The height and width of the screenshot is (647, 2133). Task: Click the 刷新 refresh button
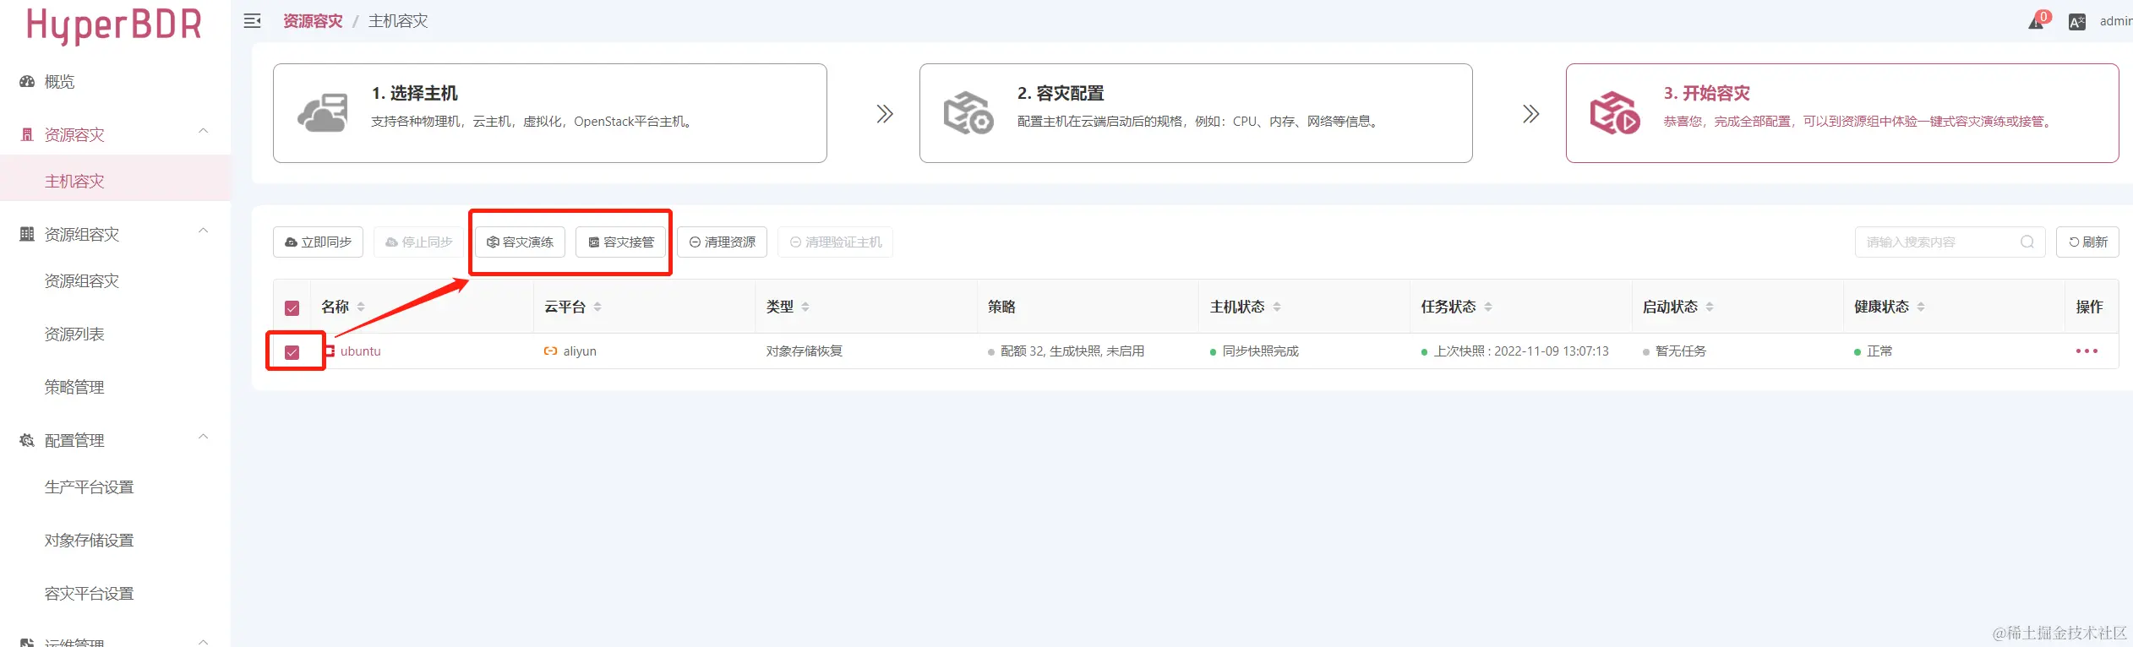tap(2087, 242)
